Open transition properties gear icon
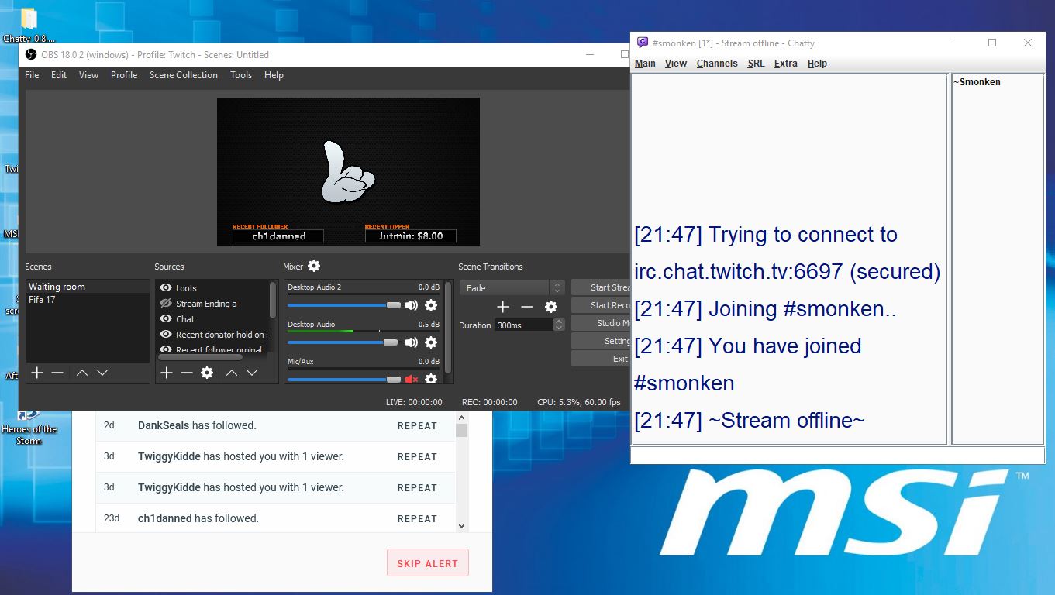Viewport: 1055px width, 595px height. (551, 307)
